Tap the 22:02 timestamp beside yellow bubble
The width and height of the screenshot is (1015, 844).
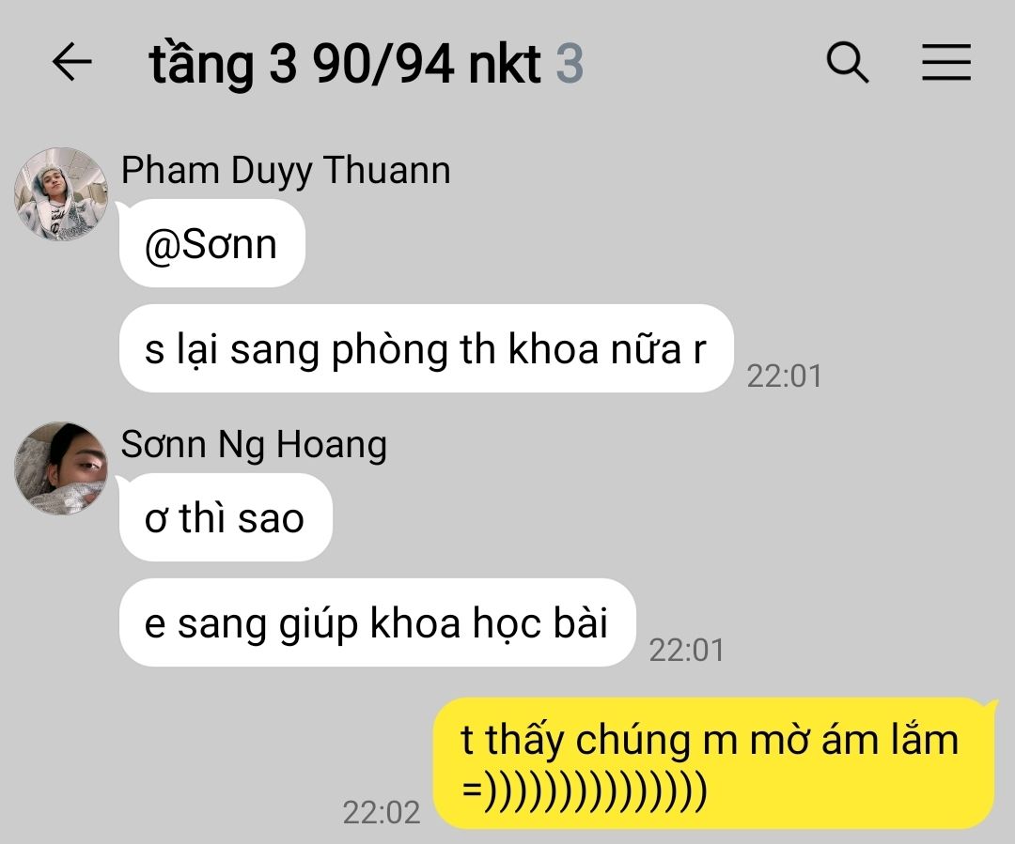click(382, 812)
